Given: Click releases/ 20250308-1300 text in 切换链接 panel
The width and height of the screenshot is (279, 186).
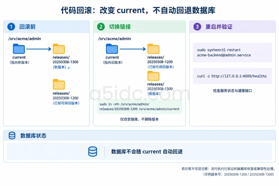Looking at the screenshot, I should pos(160,86).
